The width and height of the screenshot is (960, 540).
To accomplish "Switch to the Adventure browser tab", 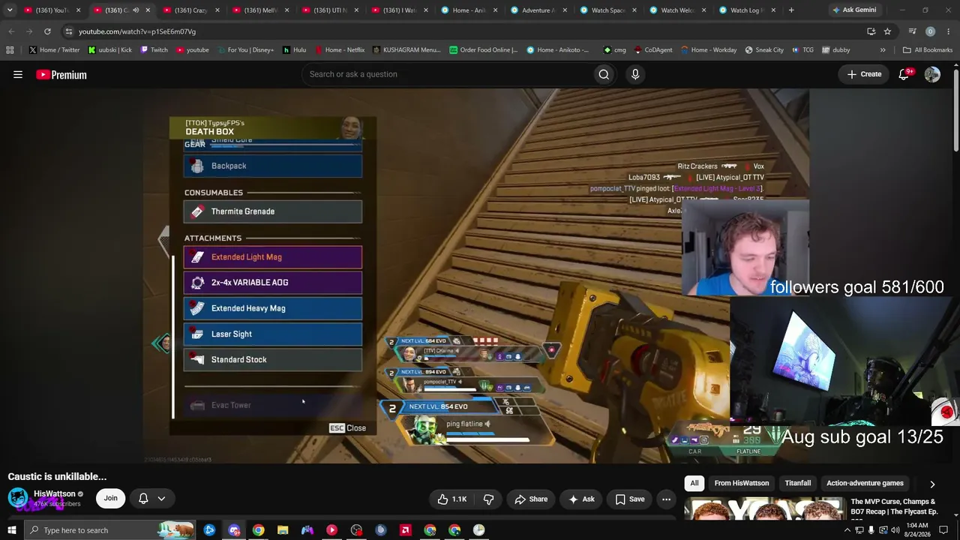I will tap(538, 10).
